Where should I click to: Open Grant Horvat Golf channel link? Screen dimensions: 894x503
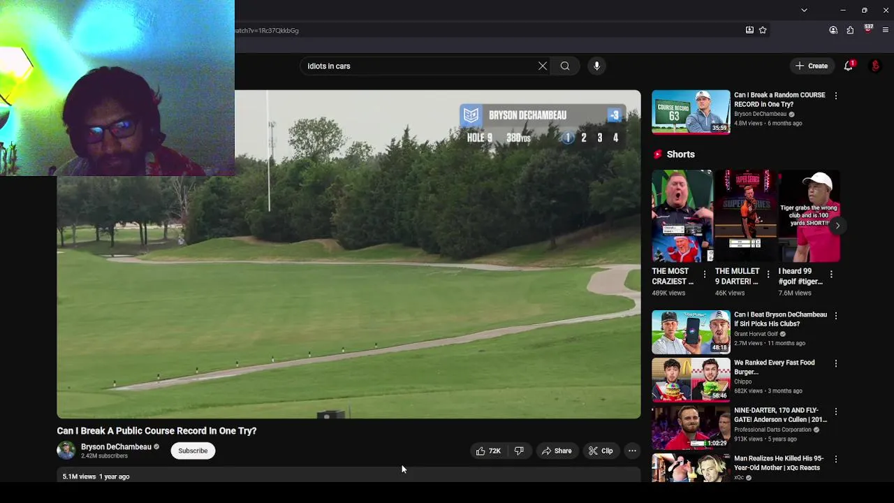pos(756,334)
